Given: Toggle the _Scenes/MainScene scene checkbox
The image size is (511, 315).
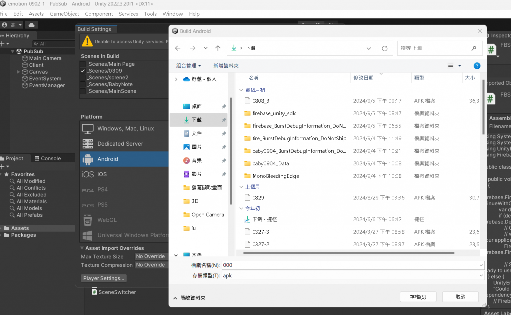Looking at the screenshot, I should pos(83,91).
